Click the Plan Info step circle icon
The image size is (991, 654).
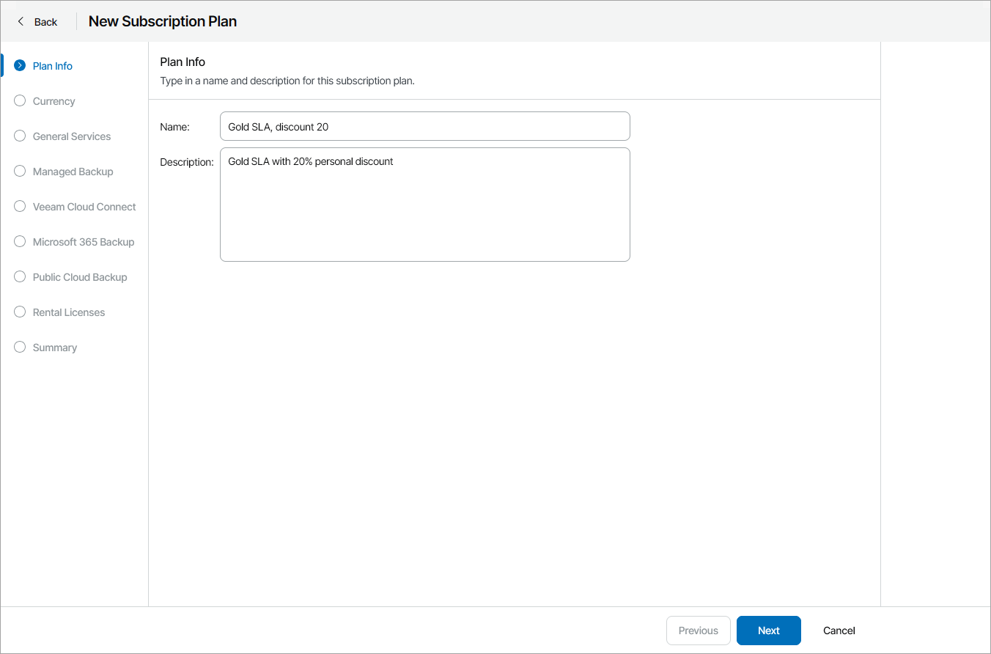point(20,65)
